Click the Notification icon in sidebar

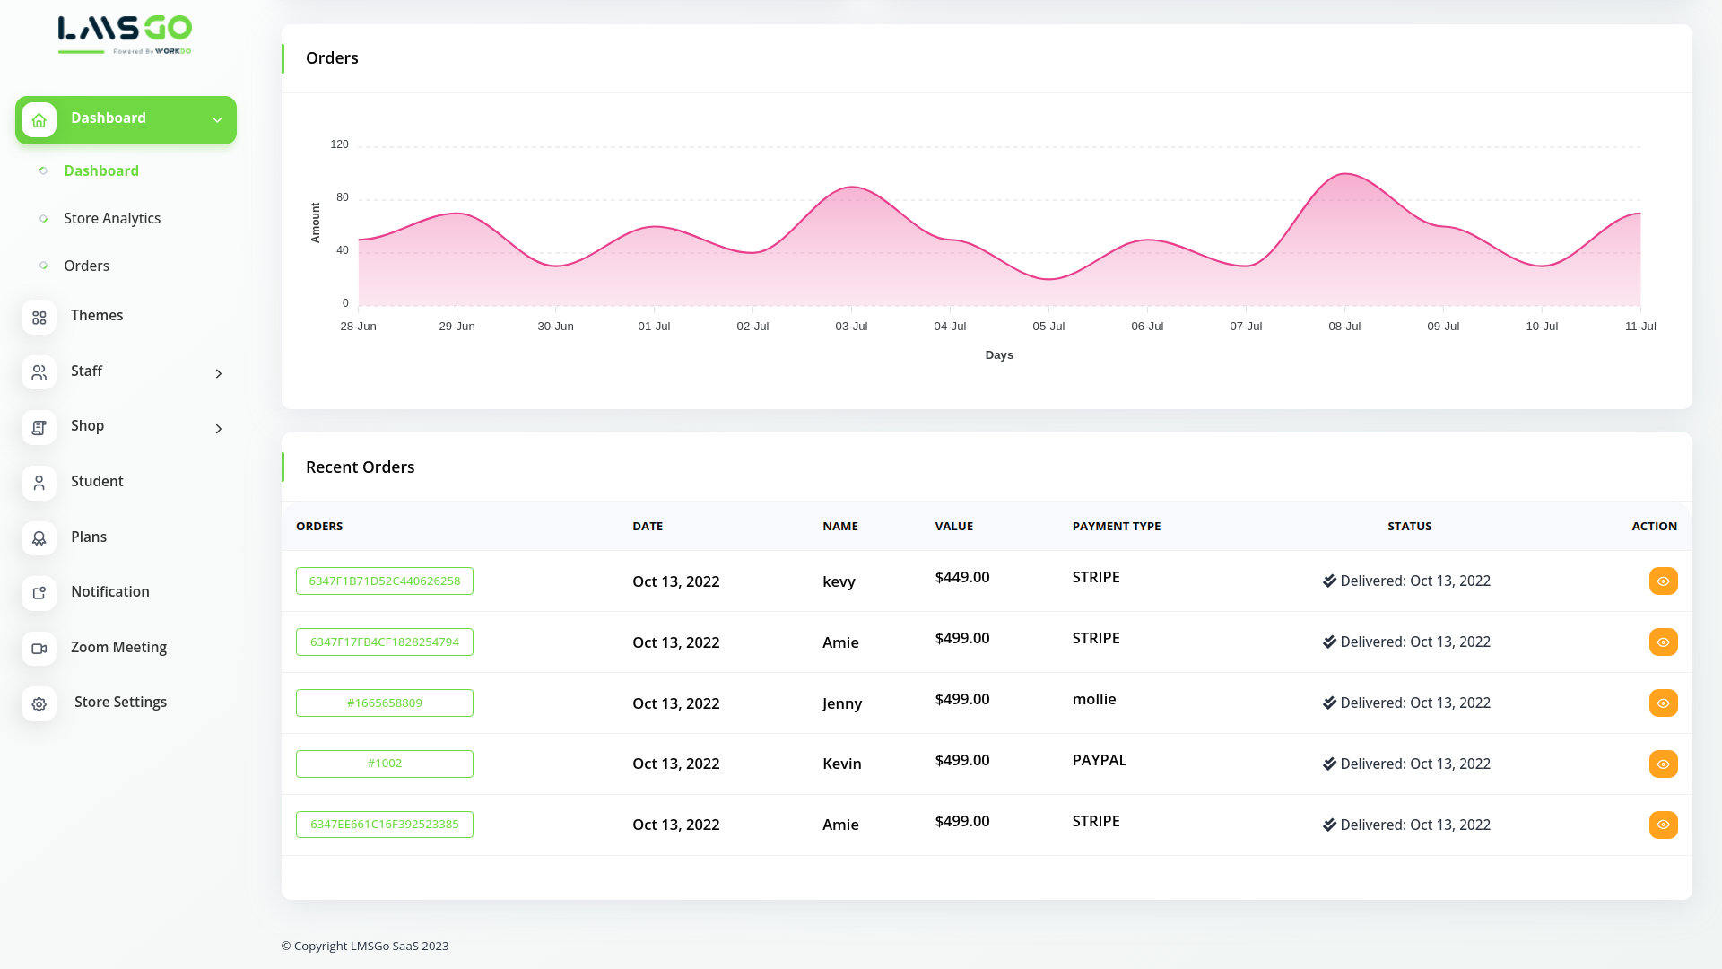tap(39, 593)
